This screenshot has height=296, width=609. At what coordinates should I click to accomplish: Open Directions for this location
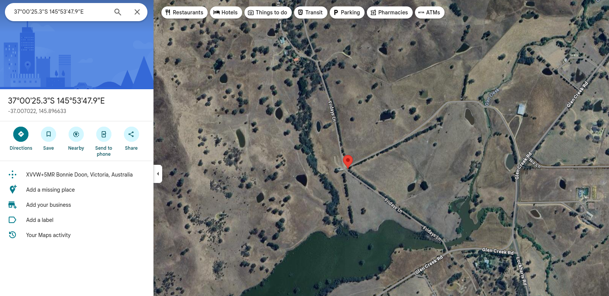pyautogui.click(x=21, y=134)
